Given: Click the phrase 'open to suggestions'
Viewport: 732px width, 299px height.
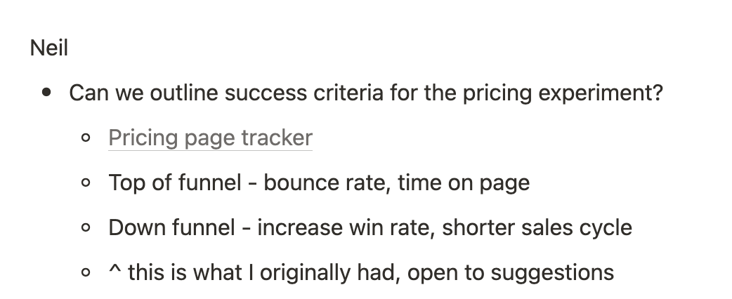Looking at the screenshot, I should (511, 273).
